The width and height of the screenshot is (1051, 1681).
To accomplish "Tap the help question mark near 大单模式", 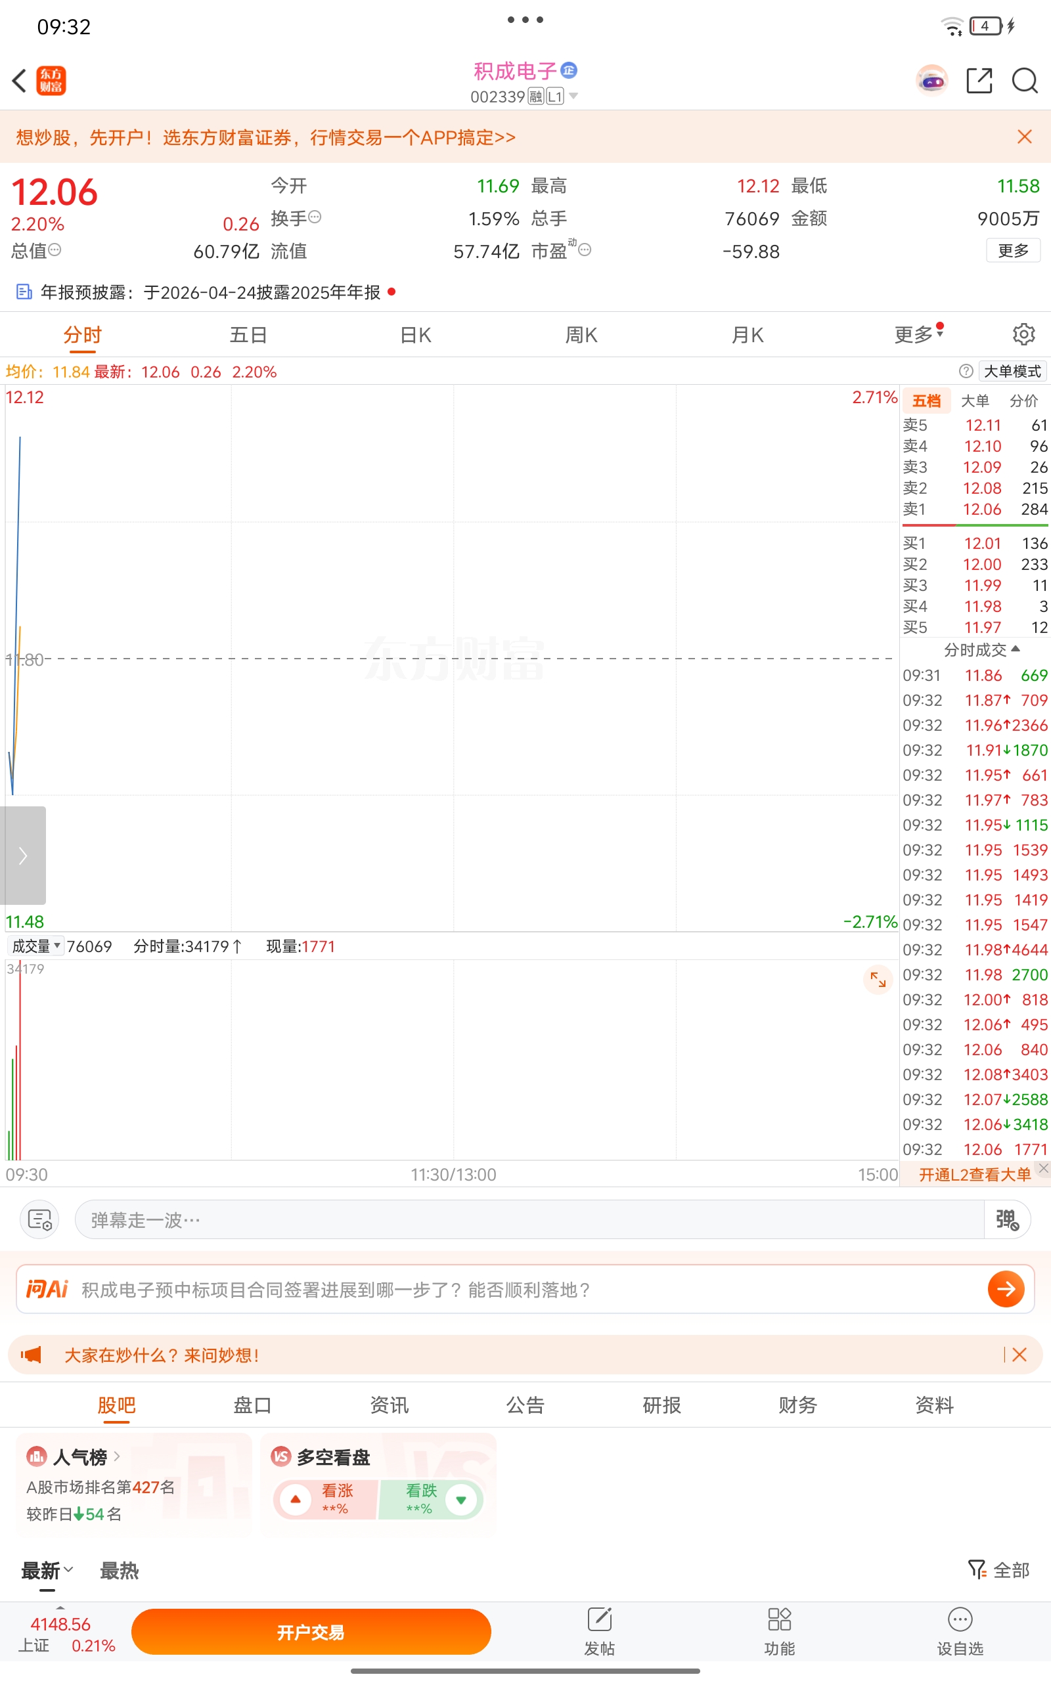I will pos(966,371).
